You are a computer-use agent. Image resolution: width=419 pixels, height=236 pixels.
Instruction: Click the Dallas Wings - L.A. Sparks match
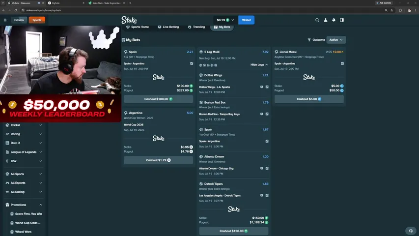click(x=215, y=87)
